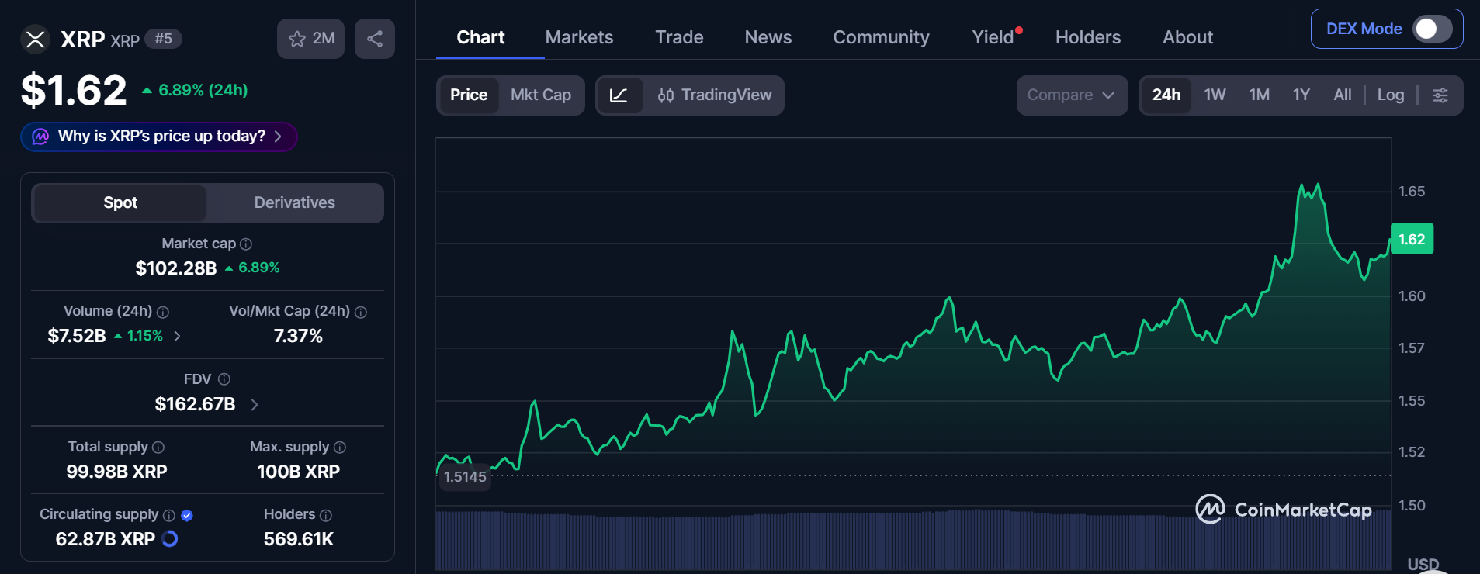Click the USD currency label
This screenshot has height=574, width=1480.
coord(1423,565)
